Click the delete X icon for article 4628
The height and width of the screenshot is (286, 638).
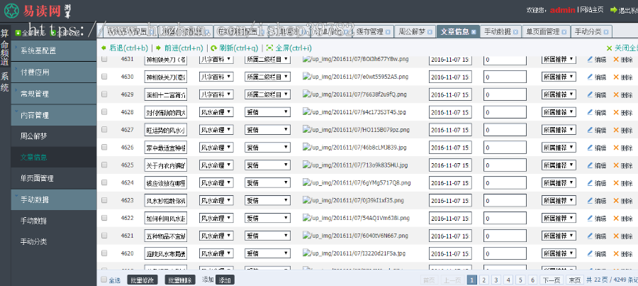(x=615, y=112)
